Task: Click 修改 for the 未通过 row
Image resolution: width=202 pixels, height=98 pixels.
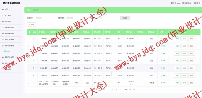Action: 184,83
